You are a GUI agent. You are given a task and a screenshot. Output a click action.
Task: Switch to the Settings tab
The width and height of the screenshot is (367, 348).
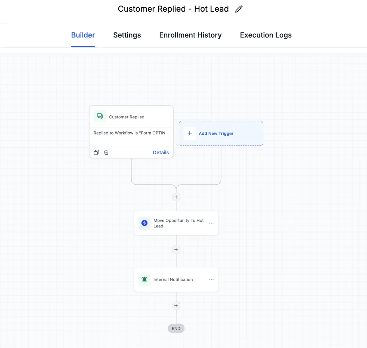click(x=127, y=35)
